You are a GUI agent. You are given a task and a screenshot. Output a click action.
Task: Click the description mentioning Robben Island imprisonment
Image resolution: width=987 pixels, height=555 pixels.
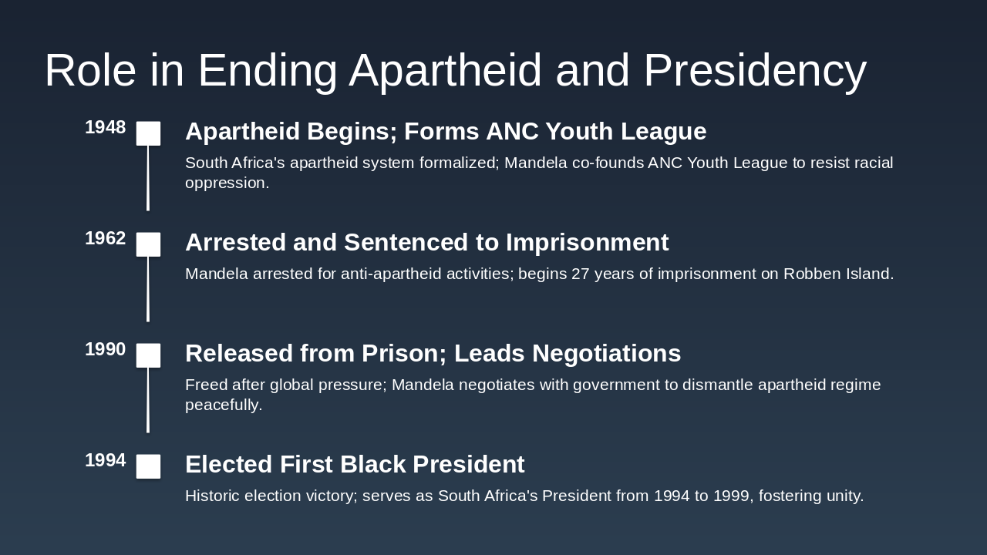pyautogui.click(x=539, y=274)
